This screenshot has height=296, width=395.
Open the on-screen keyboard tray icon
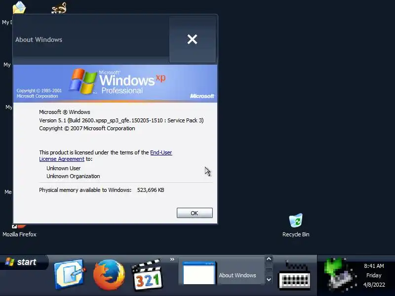pos(295,275)
